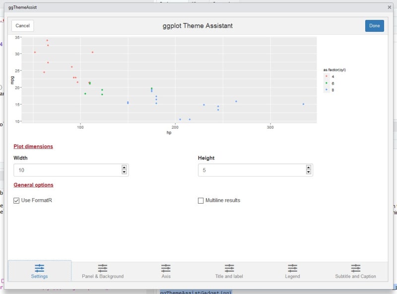397x294 pixels.
Task: Increase Height with the up arrow
Action: point(308,167)
